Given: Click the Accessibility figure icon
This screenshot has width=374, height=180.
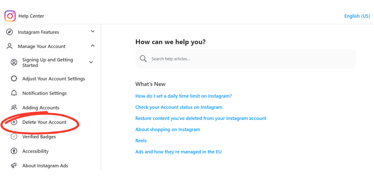Looking at the screenshot, I should (14, 151).
